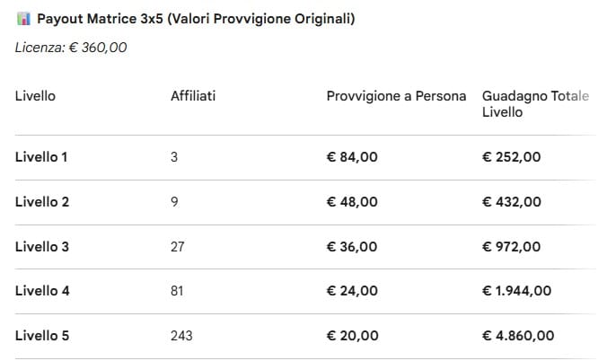Select the Licenza € 360,00 text
This screenshot has width=616, height=361.
click(71, 48)
